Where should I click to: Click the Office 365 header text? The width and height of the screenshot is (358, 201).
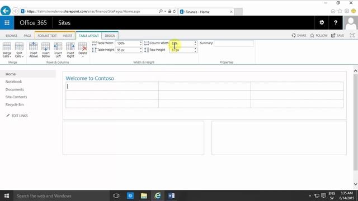pos(33,22)
